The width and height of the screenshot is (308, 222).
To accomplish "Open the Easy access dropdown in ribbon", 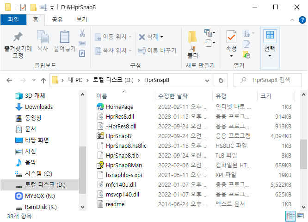I will point(209,43).
